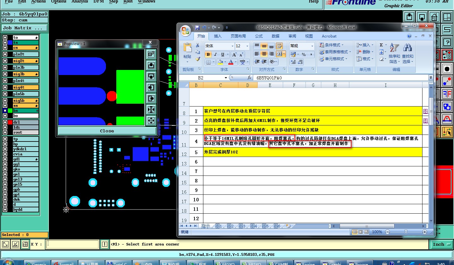Click the pan up icon in Popview
The width and height of the screenshot is (454, 265).
point(151,65)
